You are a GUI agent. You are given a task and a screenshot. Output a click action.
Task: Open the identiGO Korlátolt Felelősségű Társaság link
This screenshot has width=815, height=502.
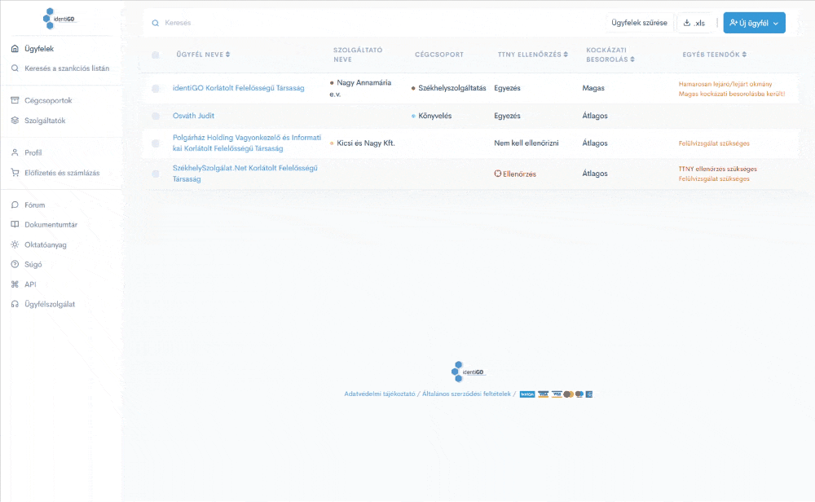coord(239,88)
